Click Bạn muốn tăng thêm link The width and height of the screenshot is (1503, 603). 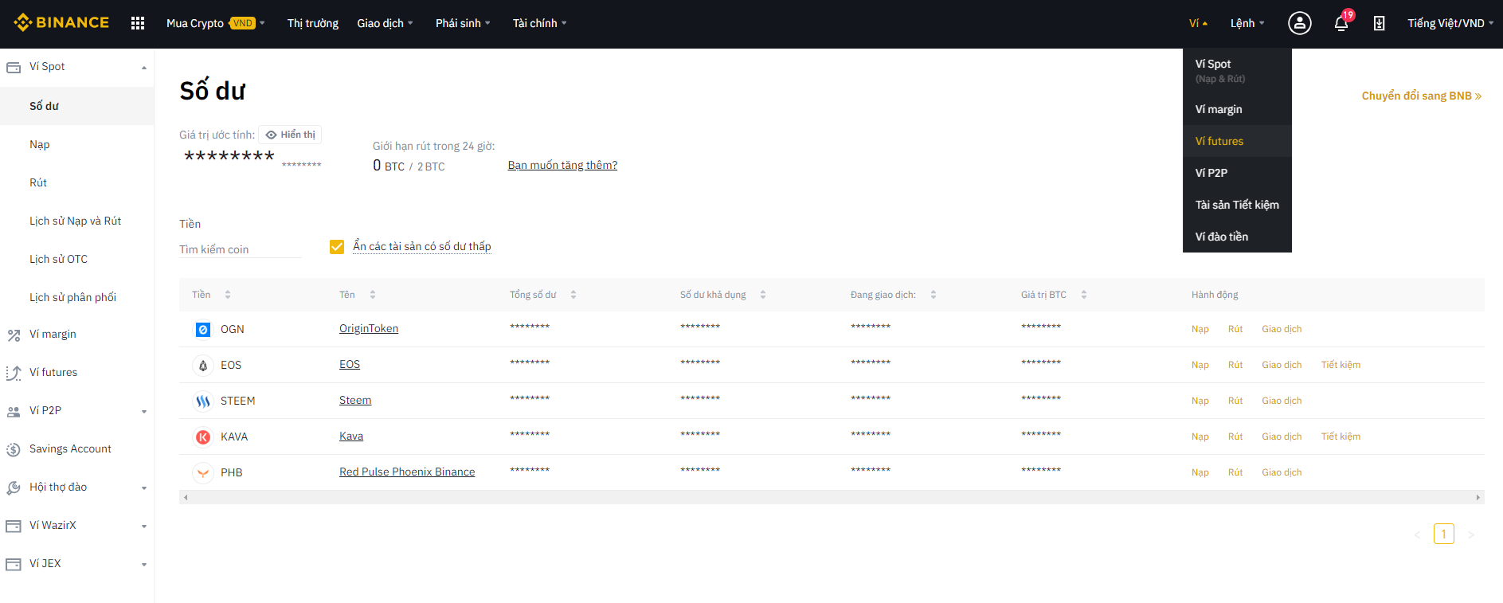pyautogui.click(x=562, y=165)
